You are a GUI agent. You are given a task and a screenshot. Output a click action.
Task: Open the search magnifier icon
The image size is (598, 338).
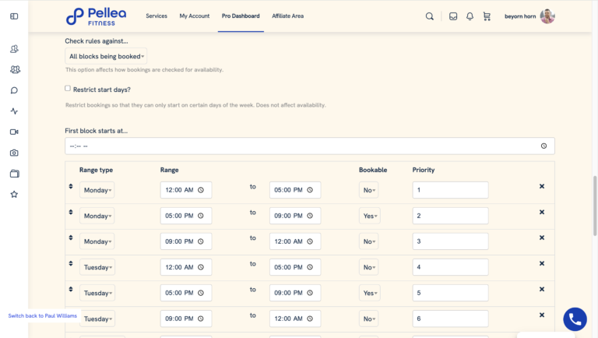pos(430,16)
